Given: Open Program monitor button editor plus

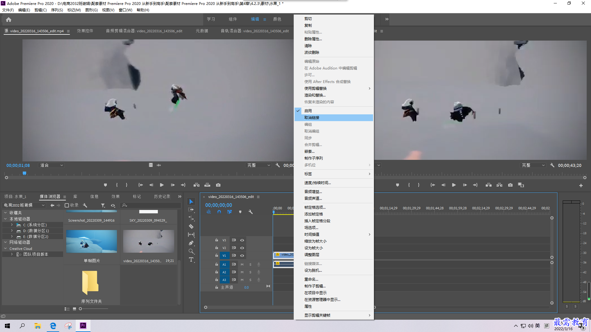Looking at the screenshot, I should coord(581,185).
